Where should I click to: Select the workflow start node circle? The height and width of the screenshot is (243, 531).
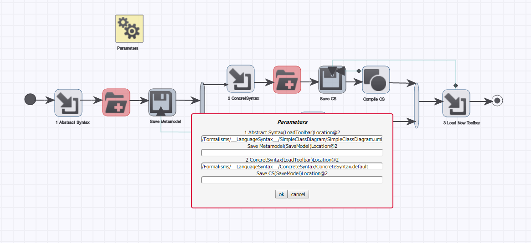30,99
